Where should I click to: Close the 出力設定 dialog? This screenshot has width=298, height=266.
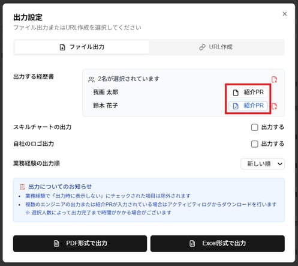coord(285,14)
